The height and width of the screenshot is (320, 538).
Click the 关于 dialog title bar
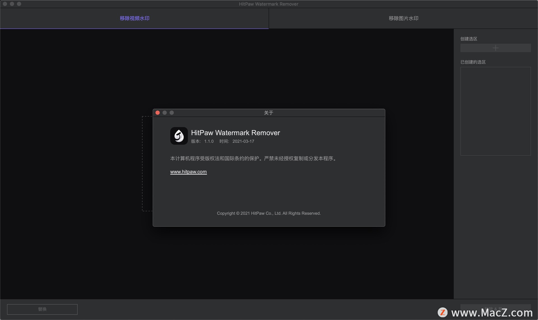tap(269, 113)
